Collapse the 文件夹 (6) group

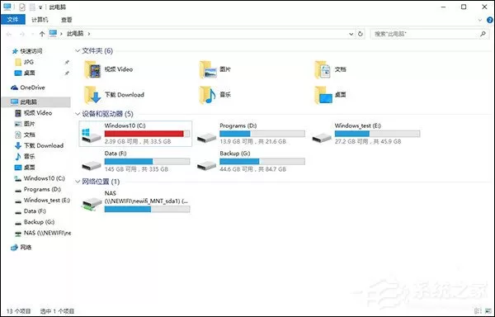78,51
